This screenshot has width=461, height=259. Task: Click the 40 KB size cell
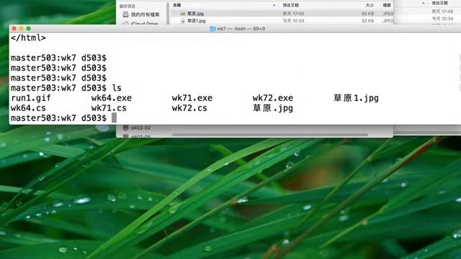[x=367, y=14]
